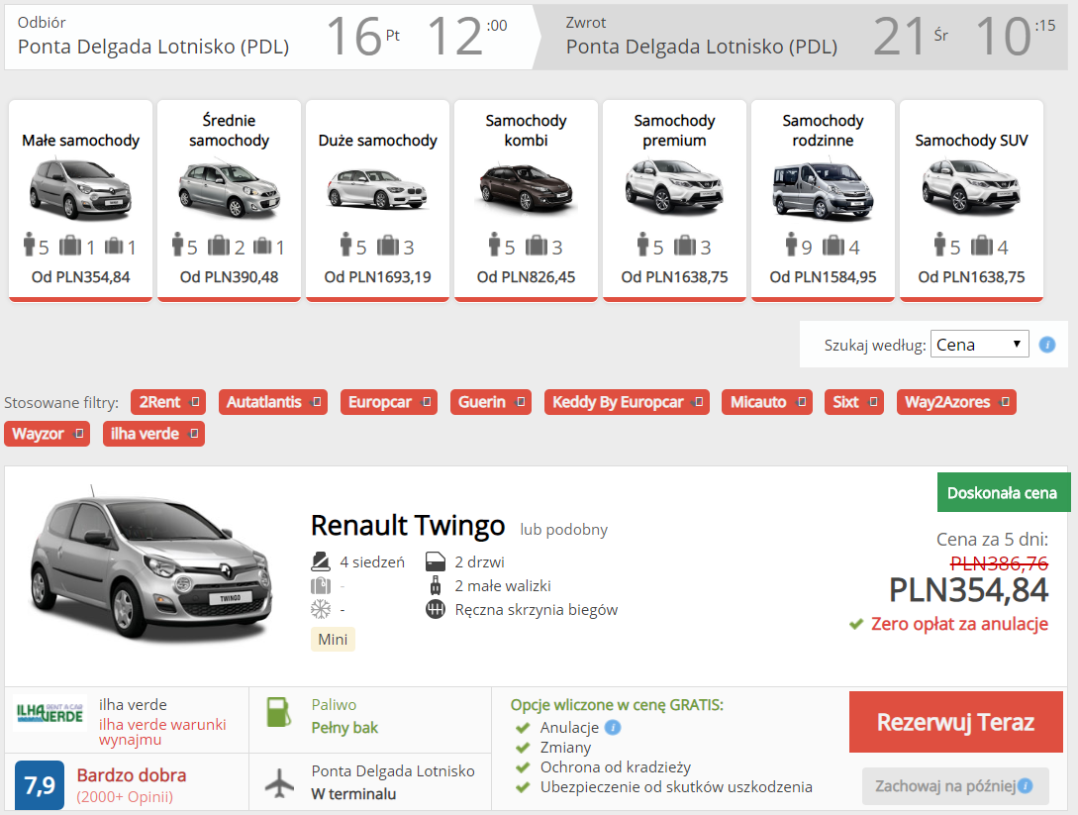The width and height of the screenshot is (1078, 815).
Task: Select the Samochody kombi category
Action: tap(526, 201)
